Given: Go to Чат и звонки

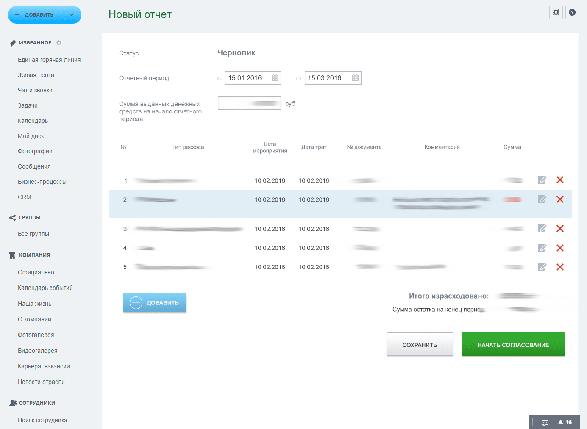Looking at the screenshot, I should [x=35, y=90].
